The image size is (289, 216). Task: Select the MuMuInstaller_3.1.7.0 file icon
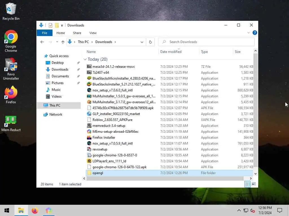click(89, 102)
